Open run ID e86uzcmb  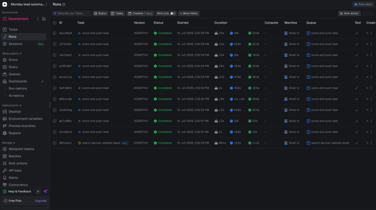(65, 99)
